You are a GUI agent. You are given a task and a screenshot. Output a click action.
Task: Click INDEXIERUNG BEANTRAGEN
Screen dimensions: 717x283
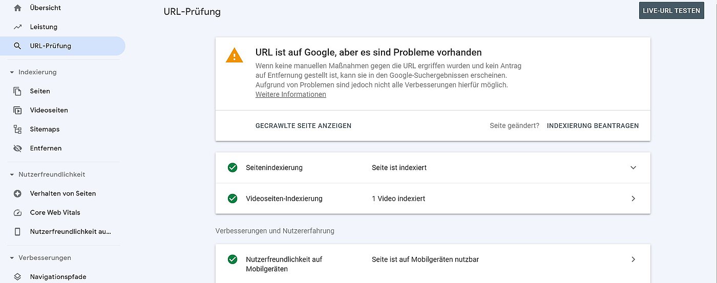click(593, 126)
